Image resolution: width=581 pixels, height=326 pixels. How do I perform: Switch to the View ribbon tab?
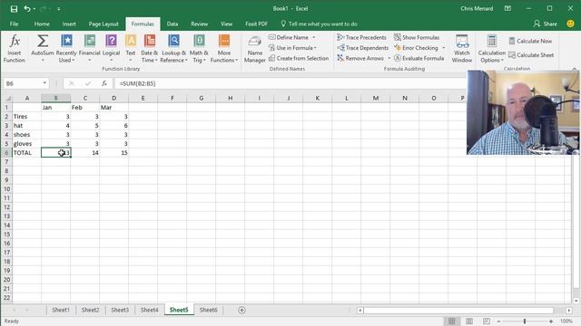click(226, 24)
